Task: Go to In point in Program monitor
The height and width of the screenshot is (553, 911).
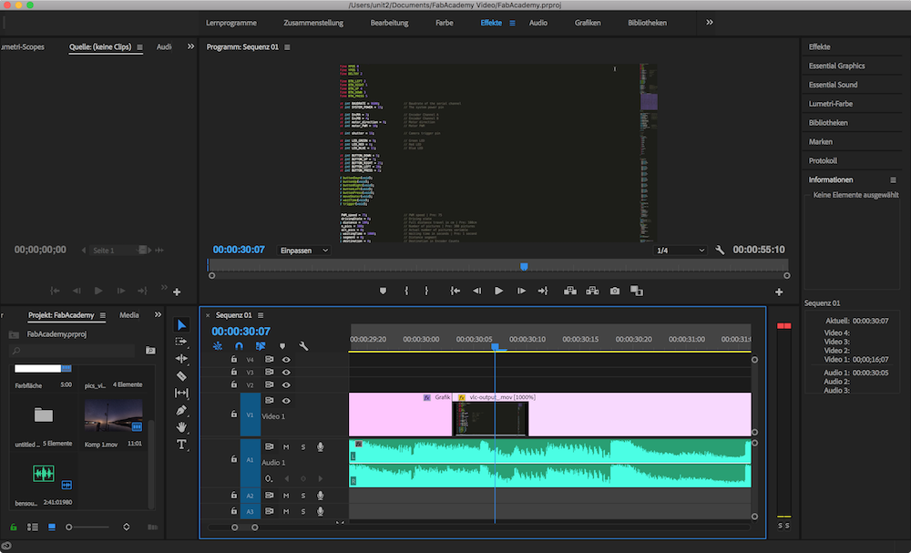Action: pos(455,291)
